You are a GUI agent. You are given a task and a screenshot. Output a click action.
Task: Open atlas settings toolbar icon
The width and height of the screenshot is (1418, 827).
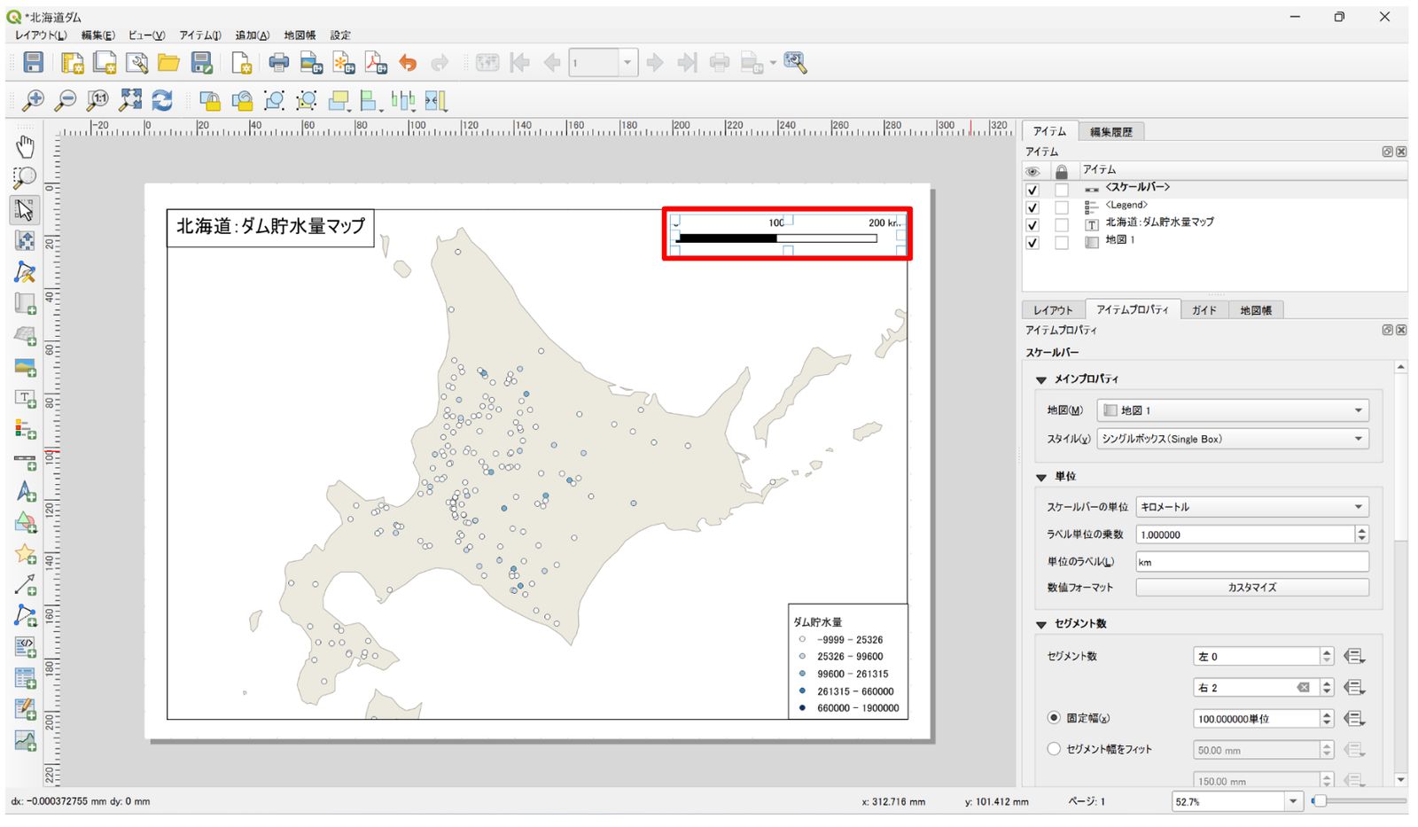tap(795, 62)
